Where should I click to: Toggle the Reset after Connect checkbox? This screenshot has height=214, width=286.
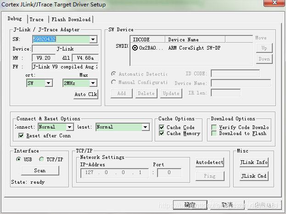(x=21, y=135)
